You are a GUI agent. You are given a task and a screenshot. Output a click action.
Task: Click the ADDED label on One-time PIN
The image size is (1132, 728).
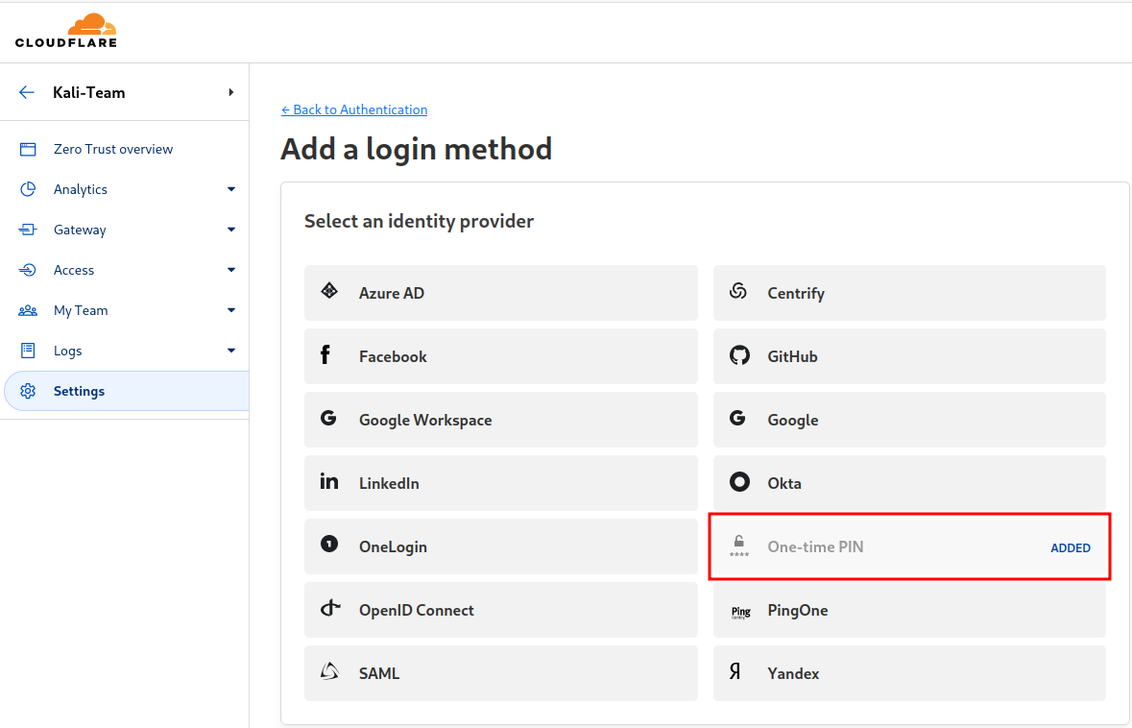(x=1071, y=548)
